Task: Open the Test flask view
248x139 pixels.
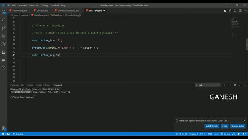Action: click(3, 52)
